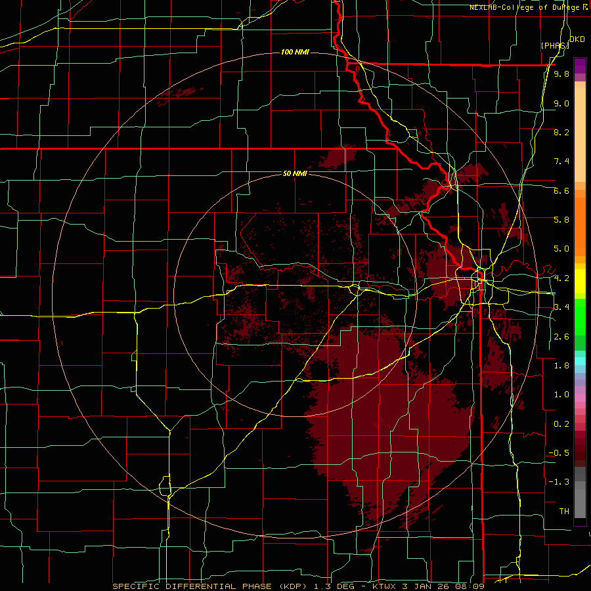Image resolution: width=591 pixels, height=591 pixels.
Task: Pick the bright yellow color bar segment
Action: coord(580,281)
